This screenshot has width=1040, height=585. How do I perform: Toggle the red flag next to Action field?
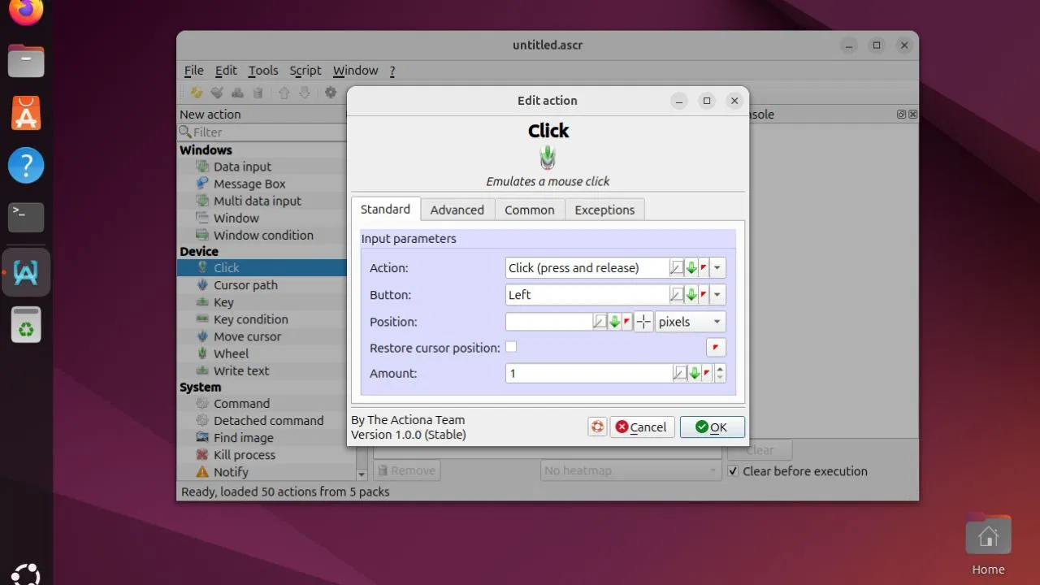704,267
